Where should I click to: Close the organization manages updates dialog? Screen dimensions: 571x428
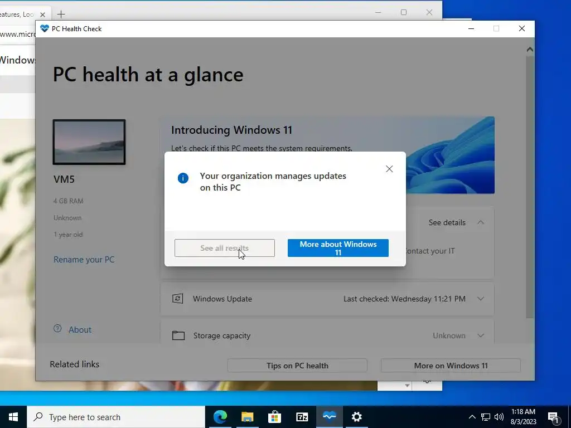[389, 169]
